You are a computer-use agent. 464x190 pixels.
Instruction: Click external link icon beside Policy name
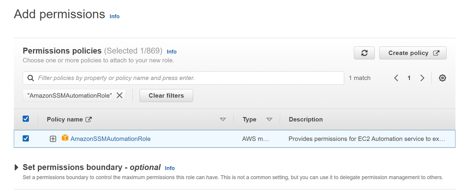click(x=89, y=119)
